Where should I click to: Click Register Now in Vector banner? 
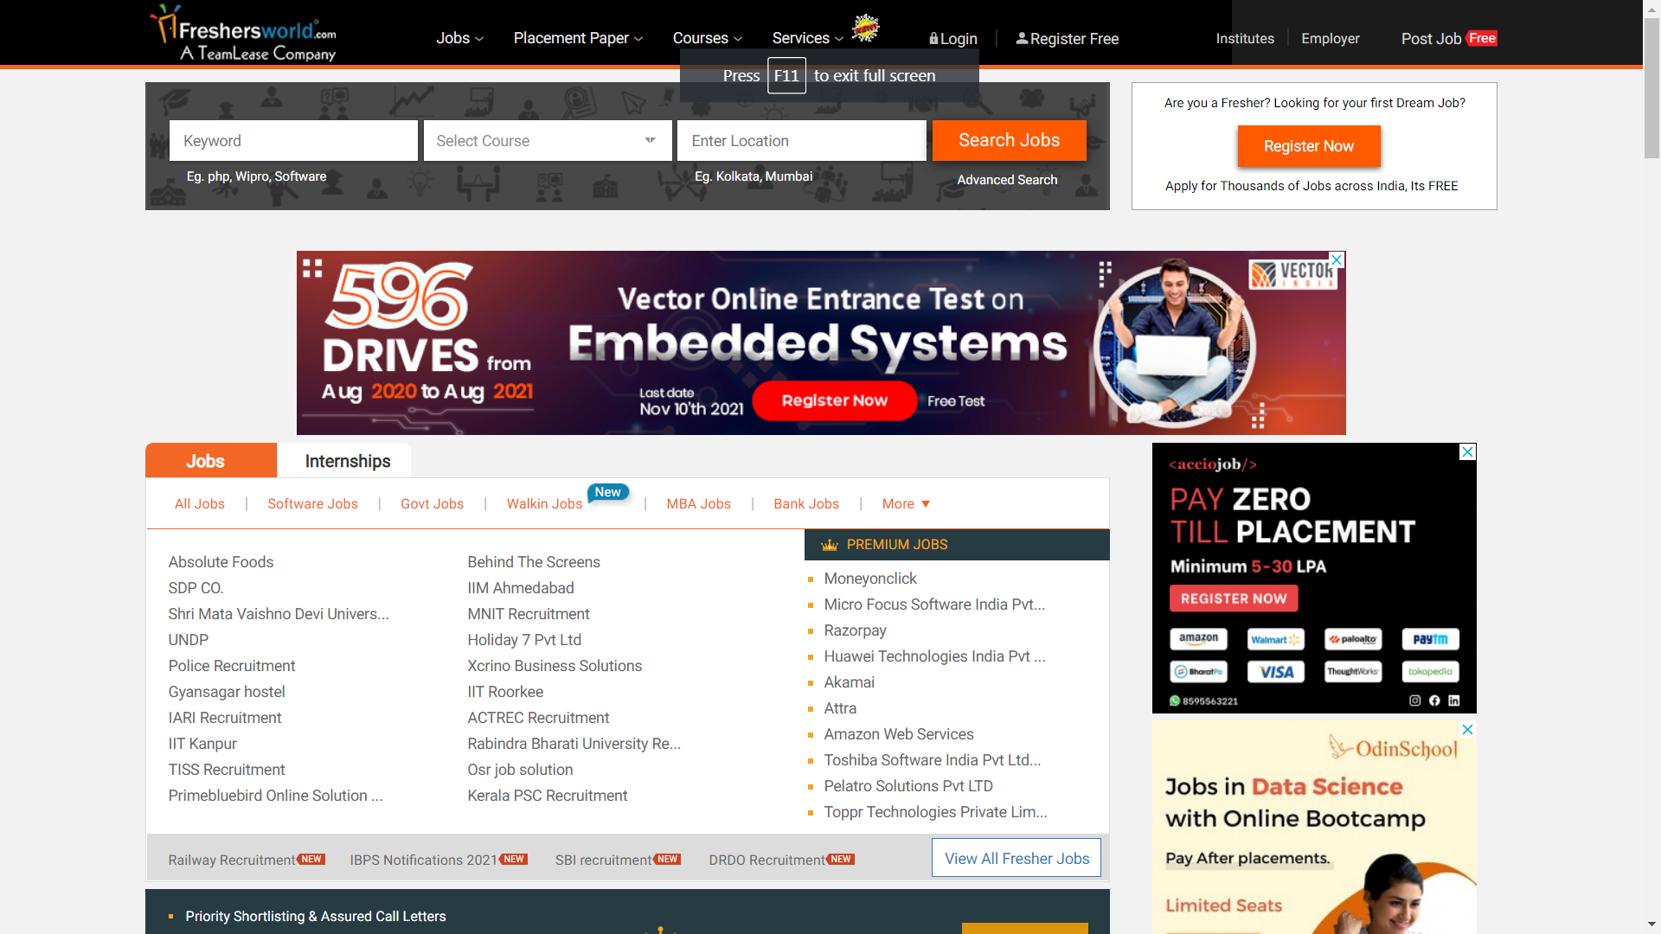click(x=834, y=400)
